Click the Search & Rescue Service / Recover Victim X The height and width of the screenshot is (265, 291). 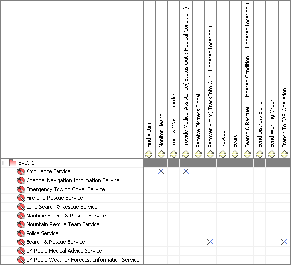point(210,242)
